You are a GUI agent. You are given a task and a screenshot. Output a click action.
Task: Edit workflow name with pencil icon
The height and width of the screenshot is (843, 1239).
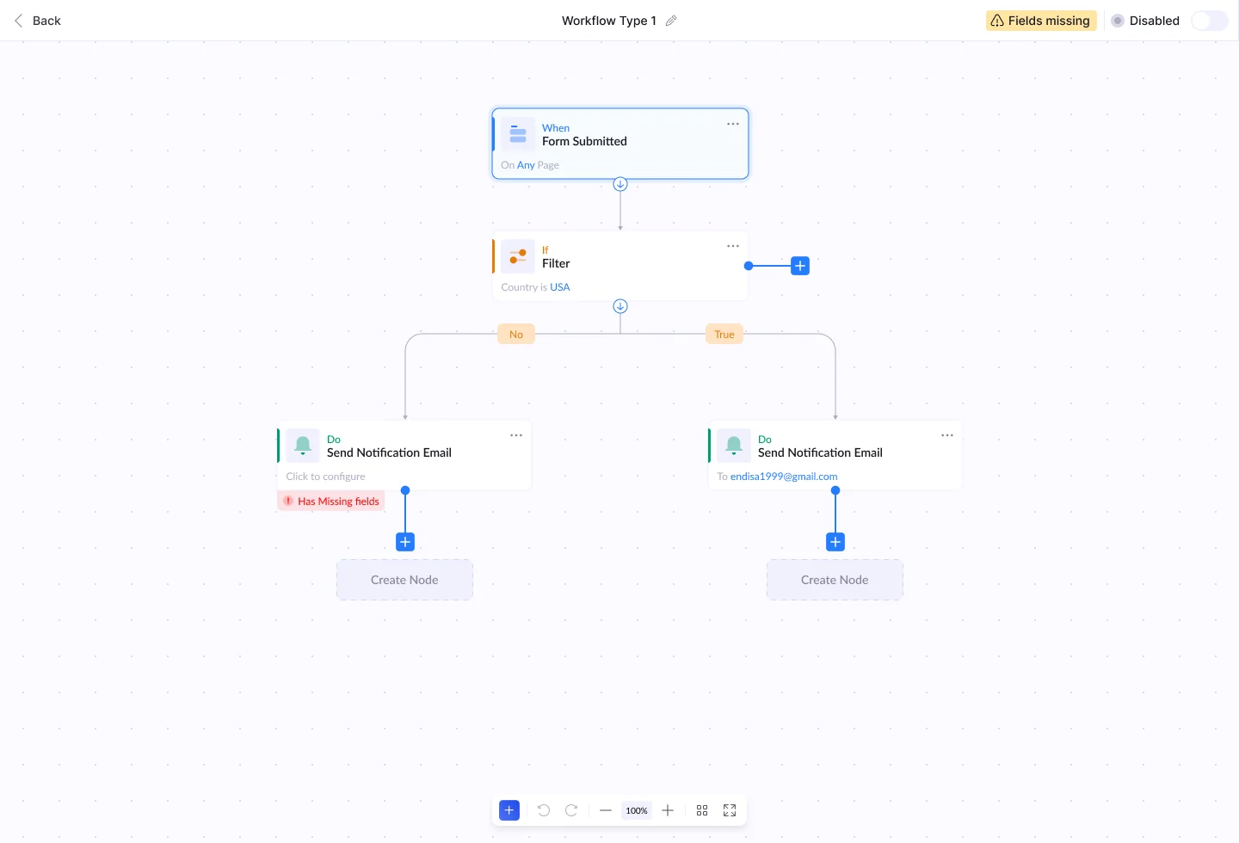pos(671,21)
